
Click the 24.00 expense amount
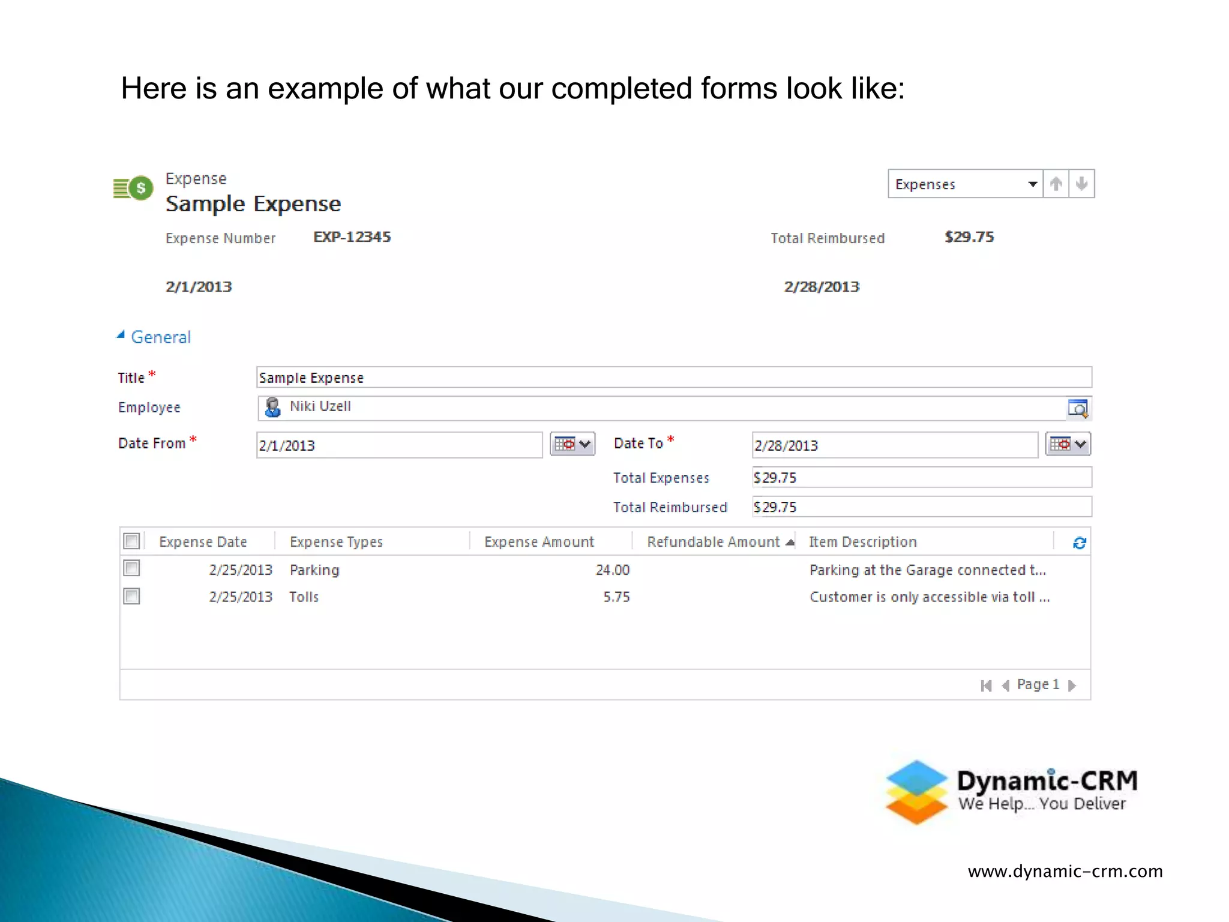pyautogui.click(x=613, y=570)
